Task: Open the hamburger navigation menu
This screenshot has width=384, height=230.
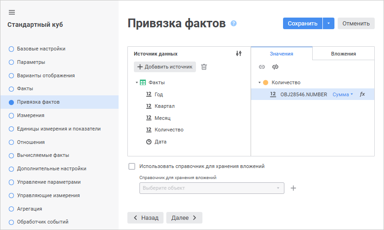Action: [12, 12]
